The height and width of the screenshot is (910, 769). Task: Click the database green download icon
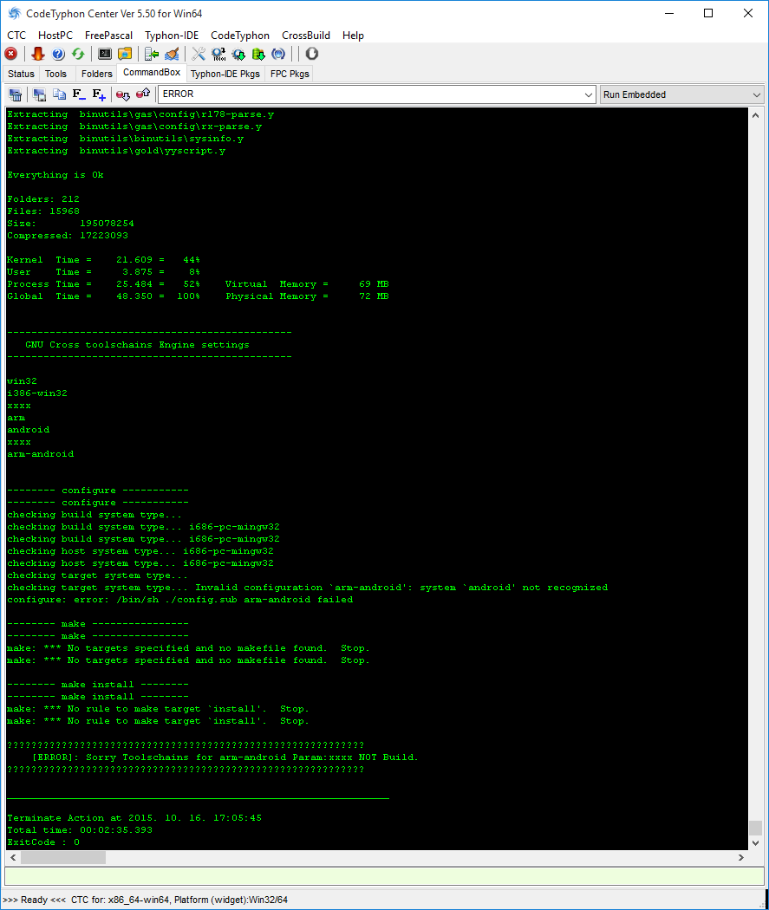pyautogui.click(x=259, y=54)
